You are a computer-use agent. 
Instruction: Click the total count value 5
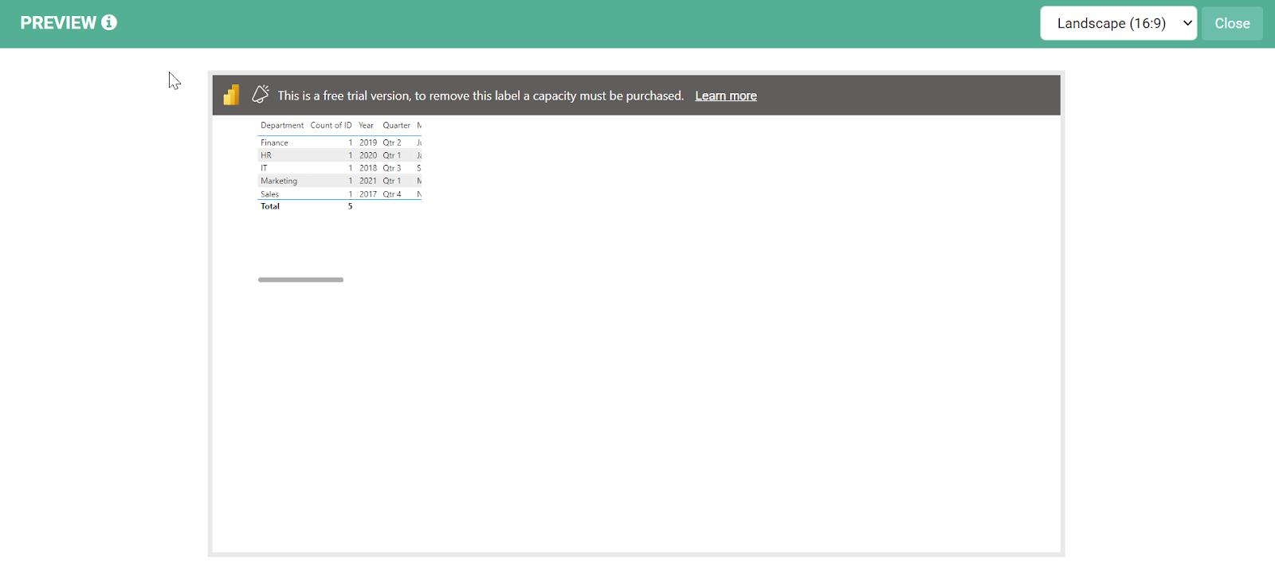pyautogui.click(x=350, y=206)
